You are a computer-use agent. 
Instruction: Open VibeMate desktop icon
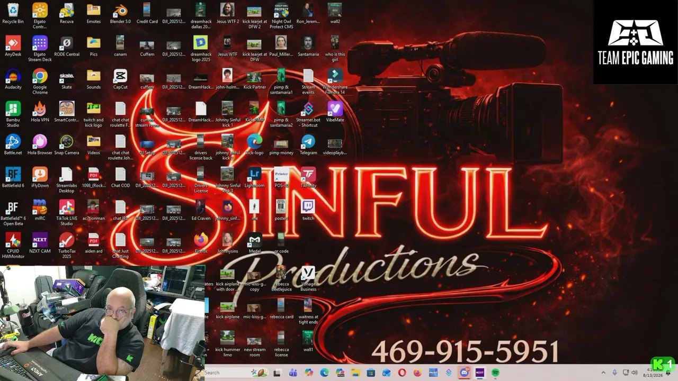tap(335, 112)
